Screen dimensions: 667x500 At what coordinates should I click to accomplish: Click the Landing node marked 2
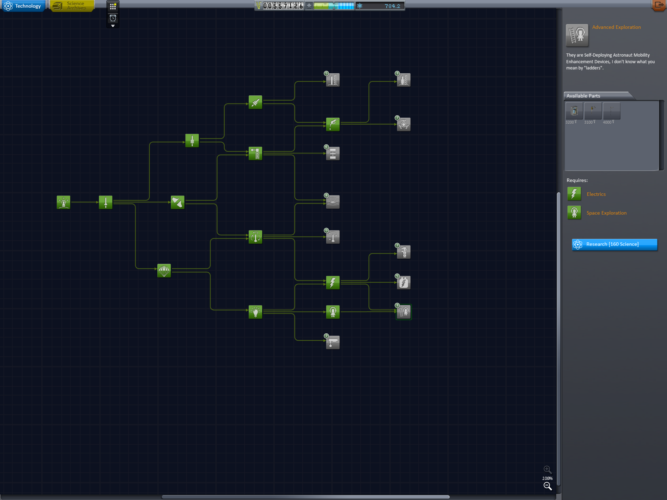pos(333,342)
